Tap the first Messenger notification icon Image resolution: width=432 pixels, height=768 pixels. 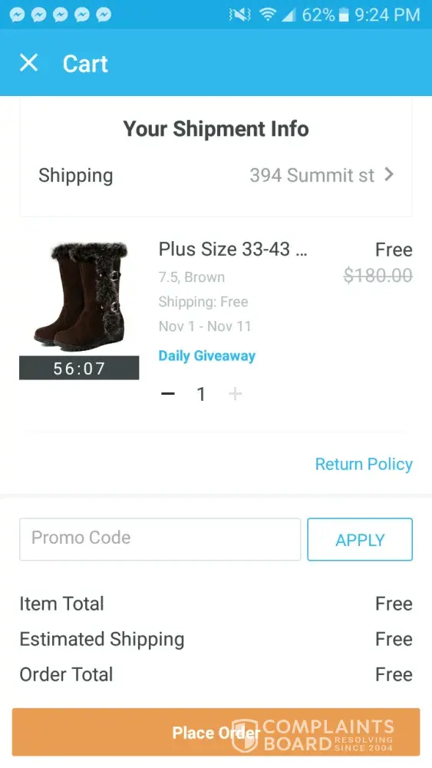coord(17,15)
